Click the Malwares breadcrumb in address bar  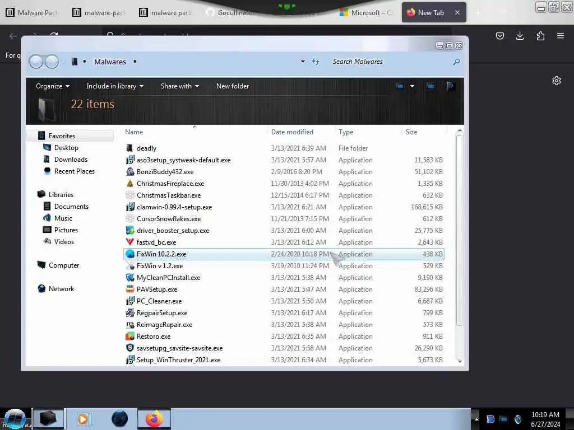[x=110, y=62]
